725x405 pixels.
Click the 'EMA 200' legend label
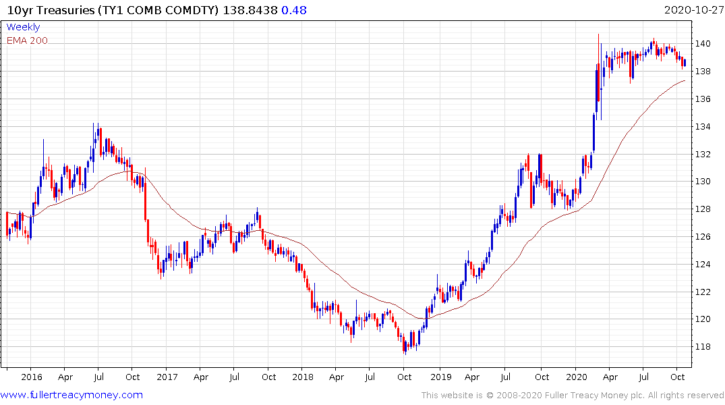click(x=27, y=40)
